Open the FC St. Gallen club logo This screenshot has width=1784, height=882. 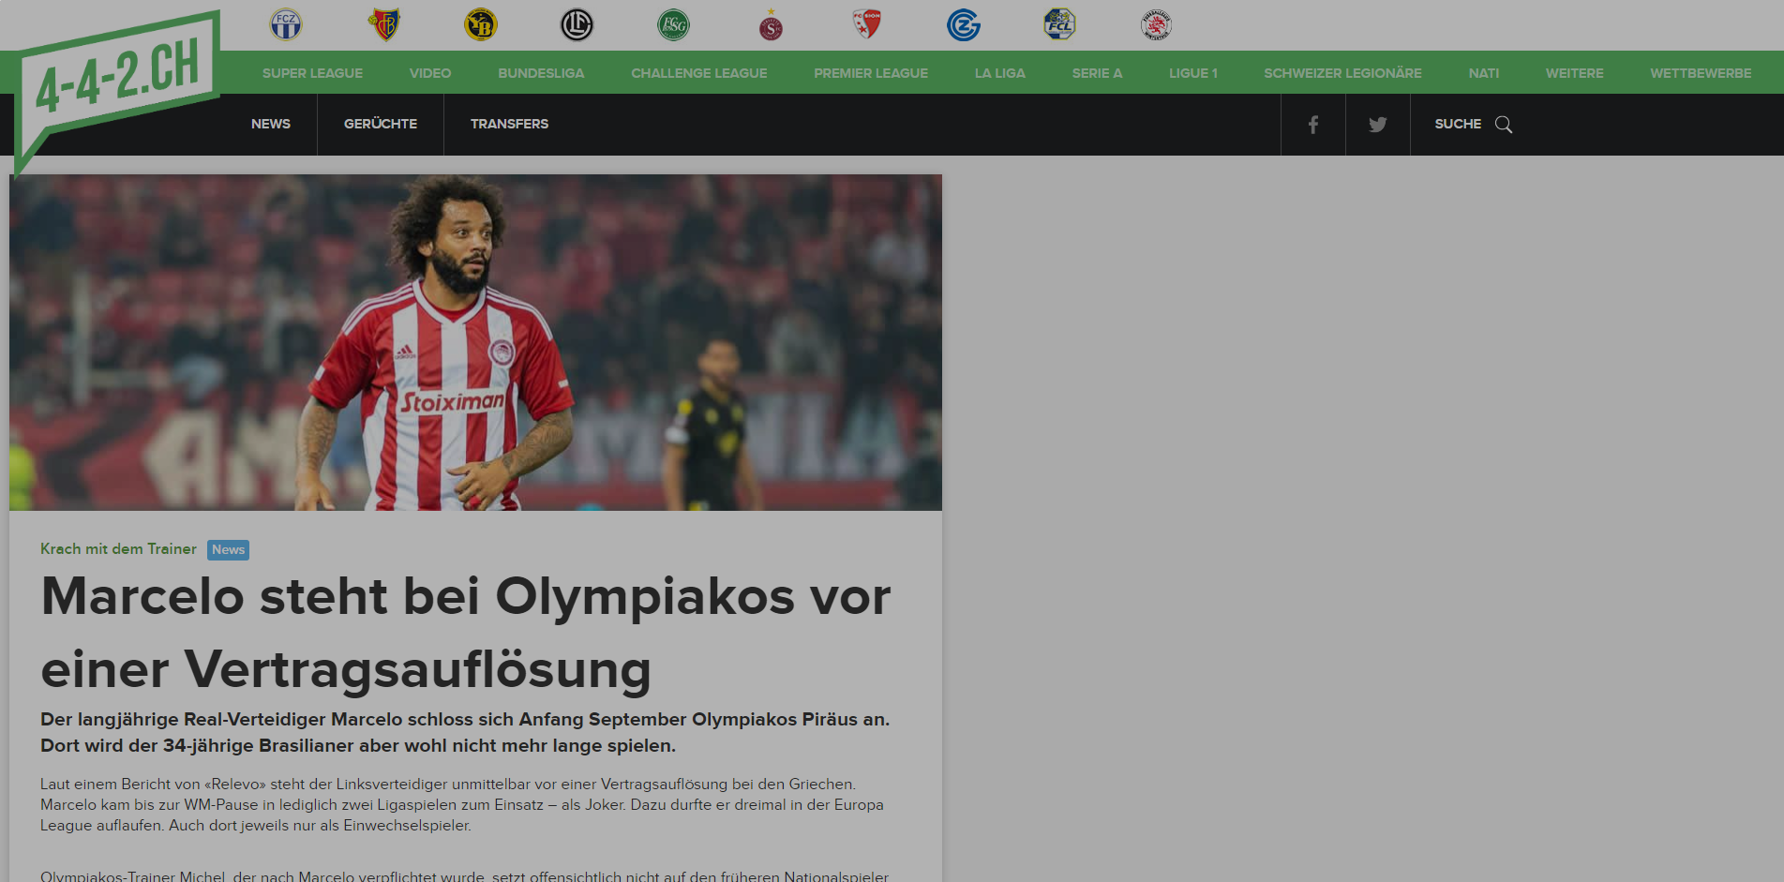pos(674,24)
